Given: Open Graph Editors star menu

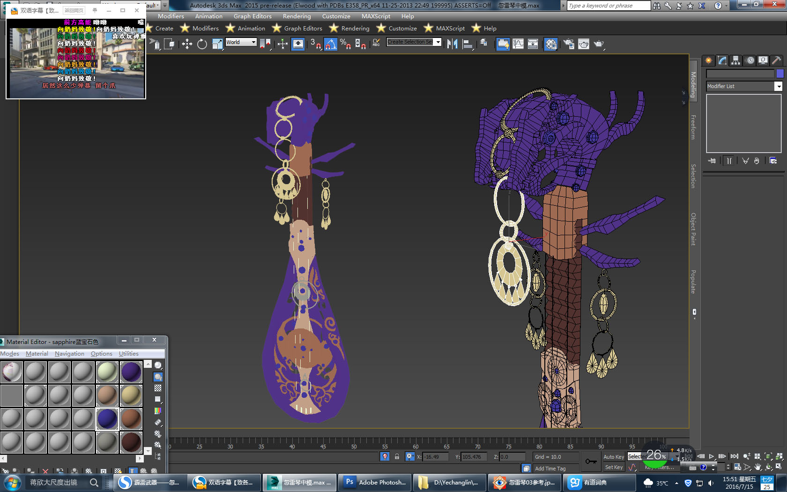Looking at the screenshot, I should click(297, 28).
